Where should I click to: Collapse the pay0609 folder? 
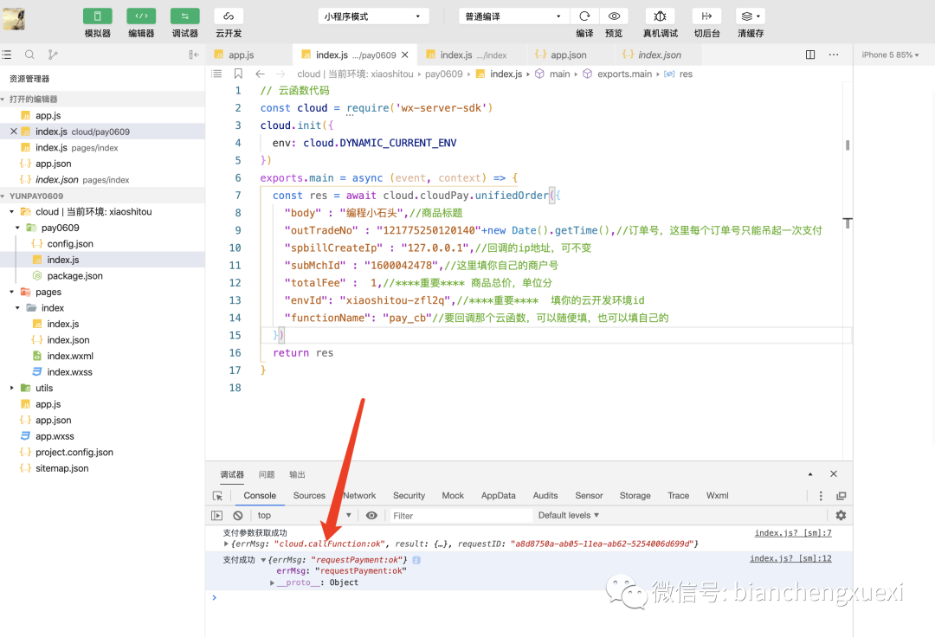coord(17,228)
